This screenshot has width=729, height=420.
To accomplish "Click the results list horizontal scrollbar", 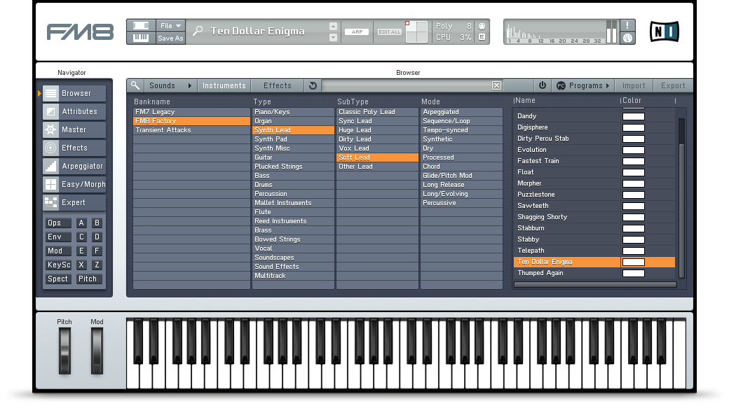I will pos(595,284).
